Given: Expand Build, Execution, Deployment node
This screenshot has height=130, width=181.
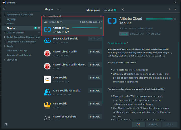Looking at the screenshot, I should 5,37.
